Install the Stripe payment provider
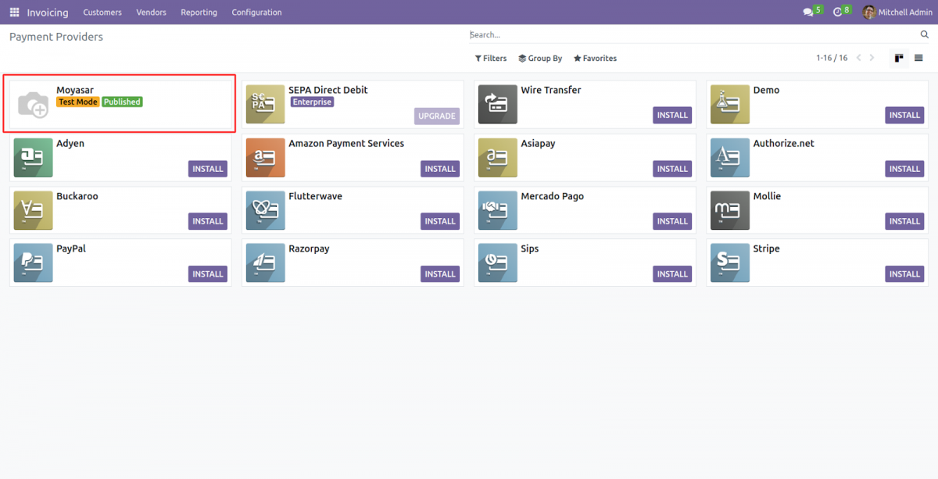The height and width of the screenshot is (479, 938). [904, 274]
